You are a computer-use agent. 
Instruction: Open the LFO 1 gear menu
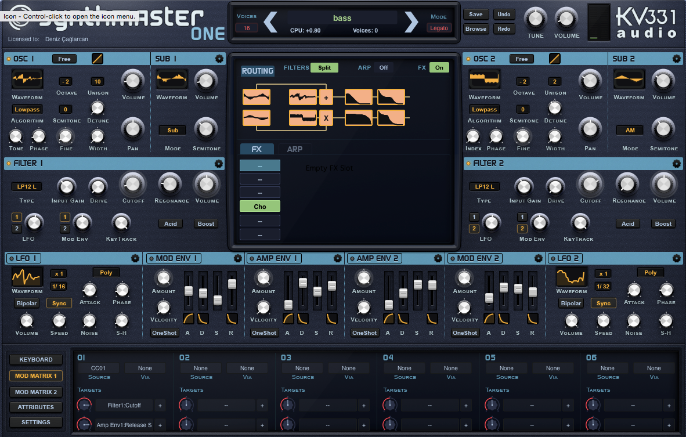tap(135, 258)
